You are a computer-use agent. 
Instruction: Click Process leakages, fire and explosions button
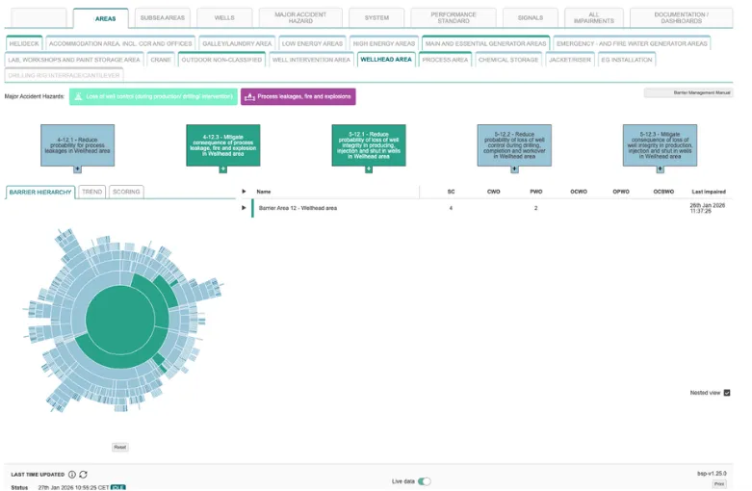pyautogui.click(x=298, y=96)
